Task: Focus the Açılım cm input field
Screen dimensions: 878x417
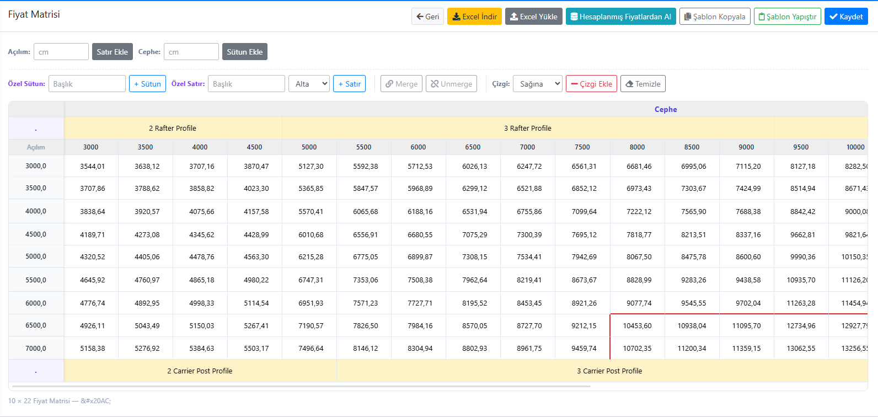Action: 61,52
